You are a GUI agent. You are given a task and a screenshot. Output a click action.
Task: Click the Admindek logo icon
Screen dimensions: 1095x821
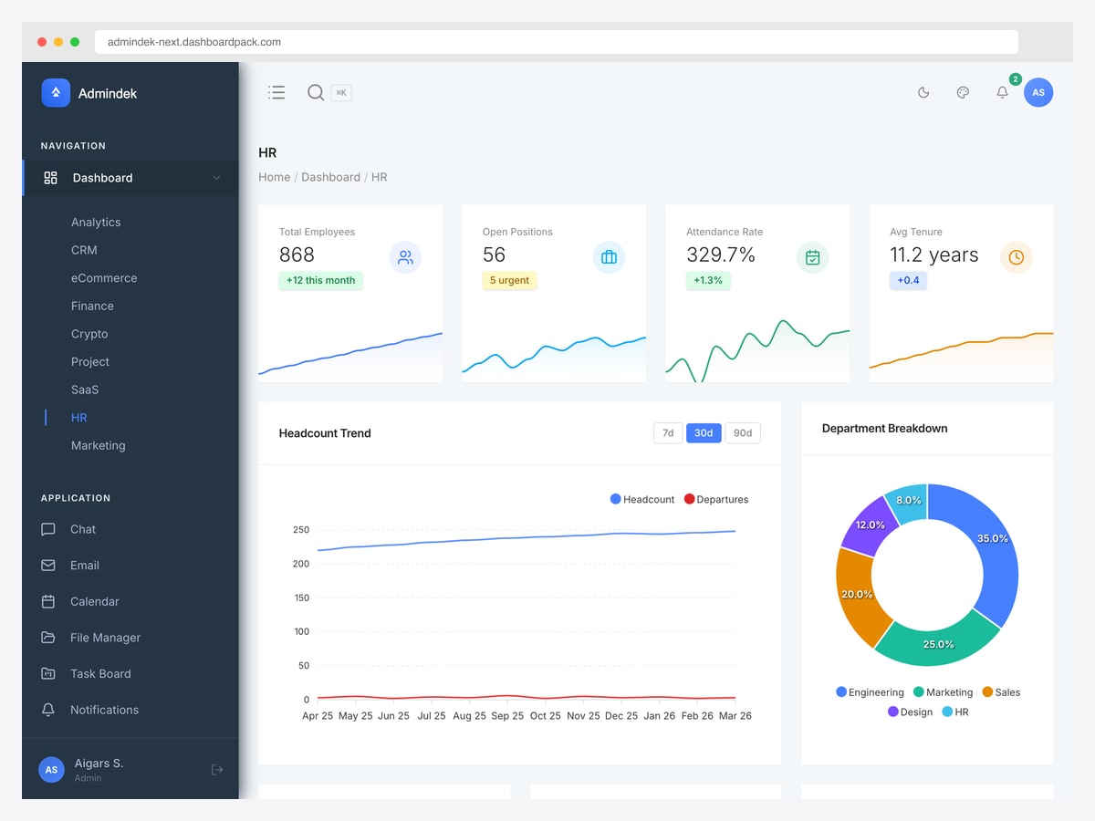56,92
